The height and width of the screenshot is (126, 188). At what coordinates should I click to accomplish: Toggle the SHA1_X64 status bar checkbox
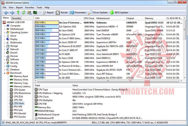(x=3, y=123)
